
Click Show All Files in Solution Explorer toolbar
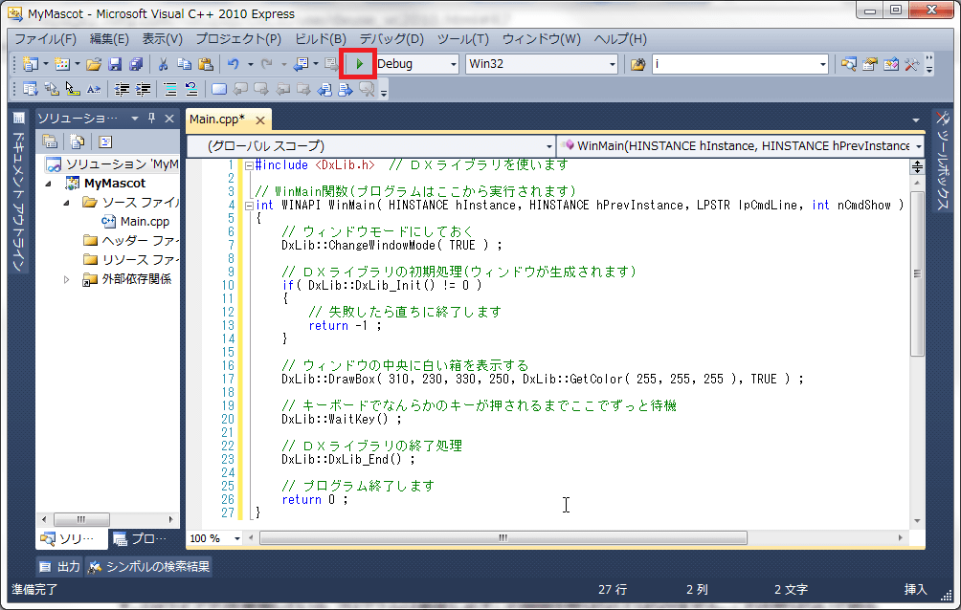(x=78, y=142)
